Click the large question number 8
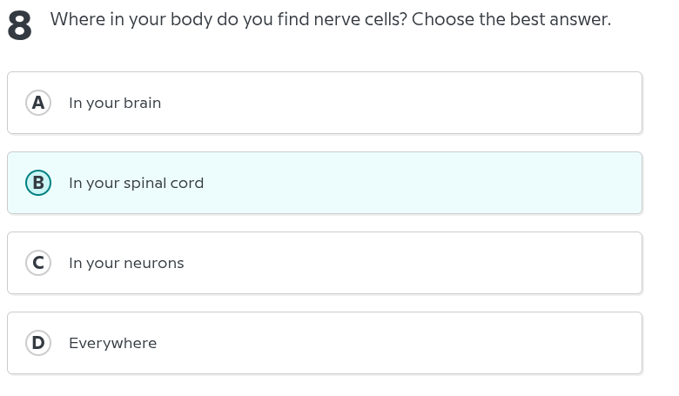 tap(19, 29)
